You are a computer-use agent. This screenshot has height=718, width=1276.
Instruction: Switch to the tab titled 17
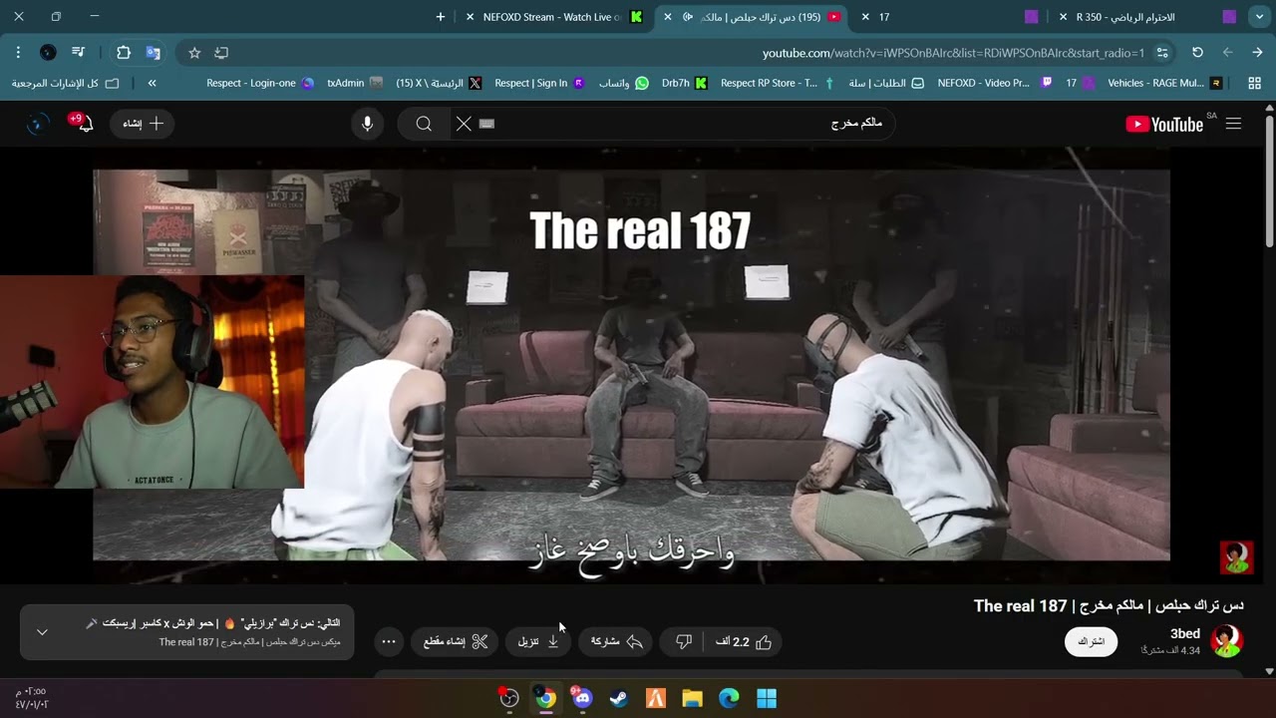point(954,17)
